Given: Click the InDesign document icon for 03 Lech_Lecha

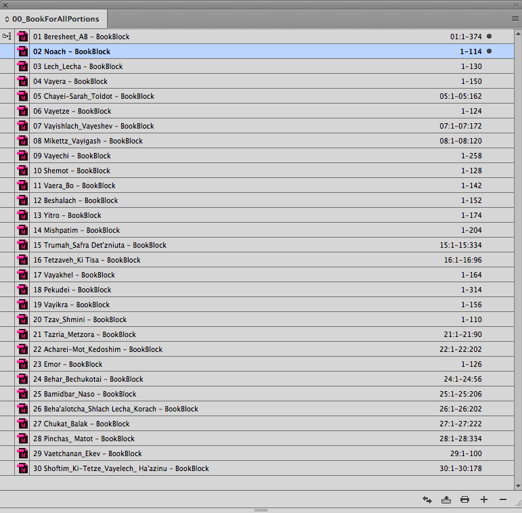Looking at the screenshot, I should (x=22, y=66).
